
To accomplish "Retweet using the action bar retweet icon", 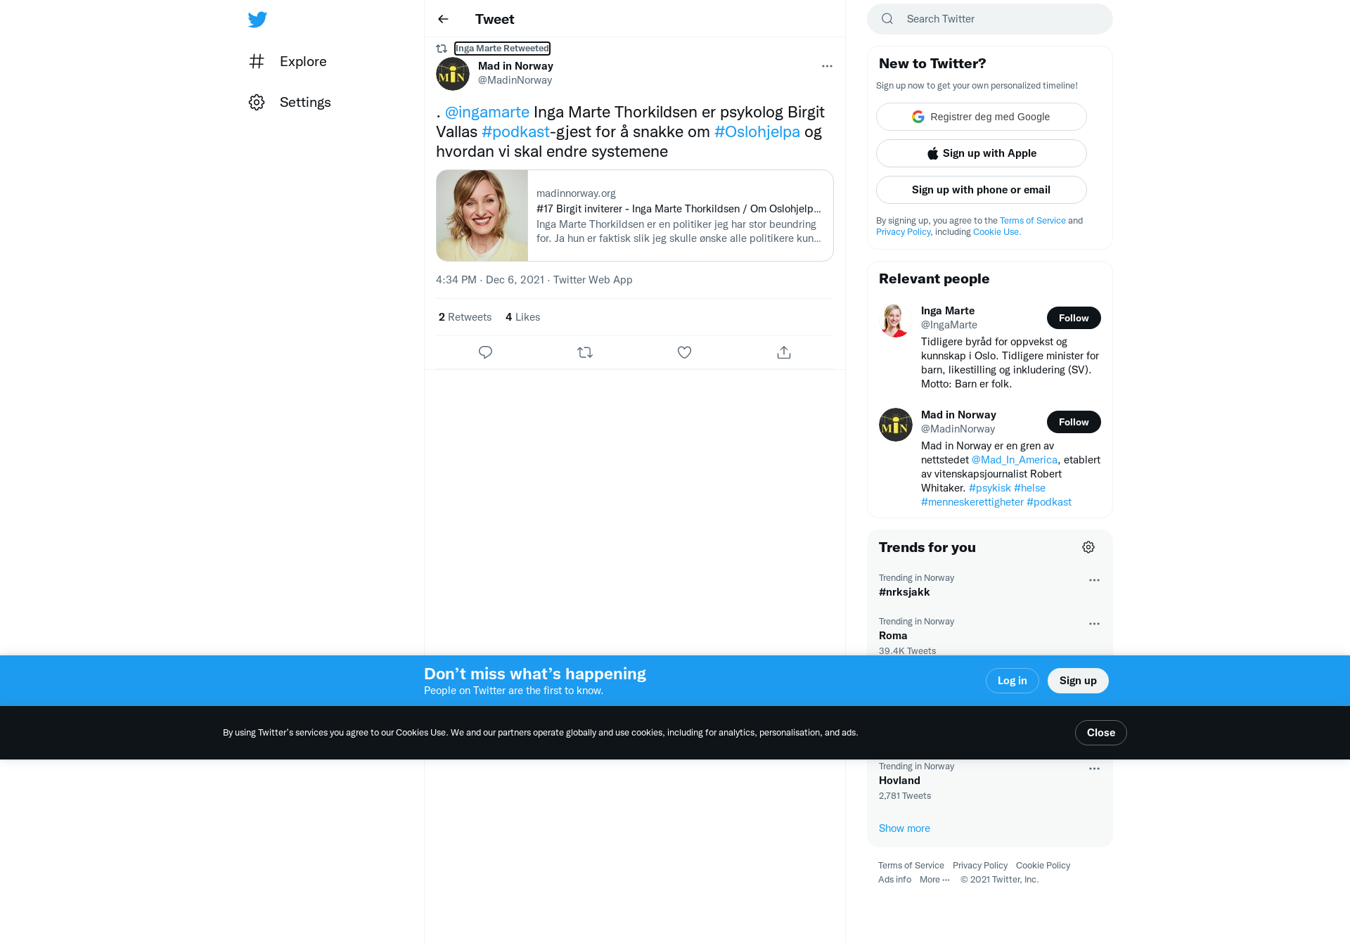I will tap(585, 352).
